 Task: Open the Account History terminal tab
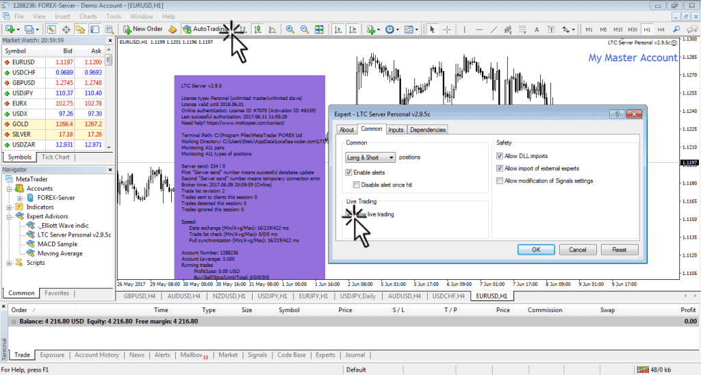[97, 355]
